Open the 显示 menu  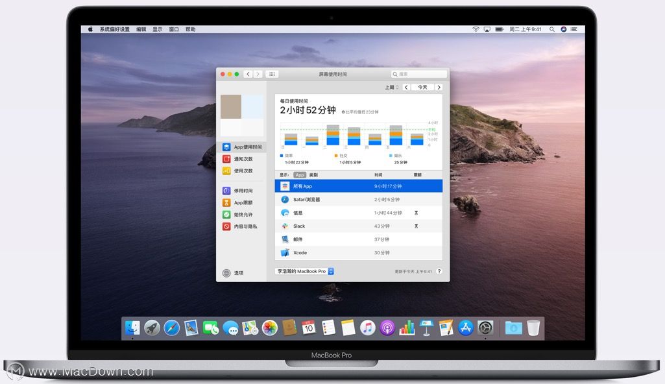pos(158,29)
